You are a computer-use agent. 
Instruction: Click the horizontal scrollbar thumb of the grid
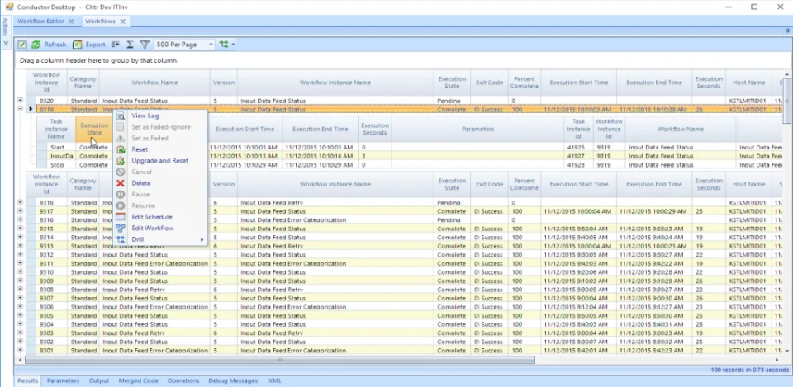click(280, 360)
